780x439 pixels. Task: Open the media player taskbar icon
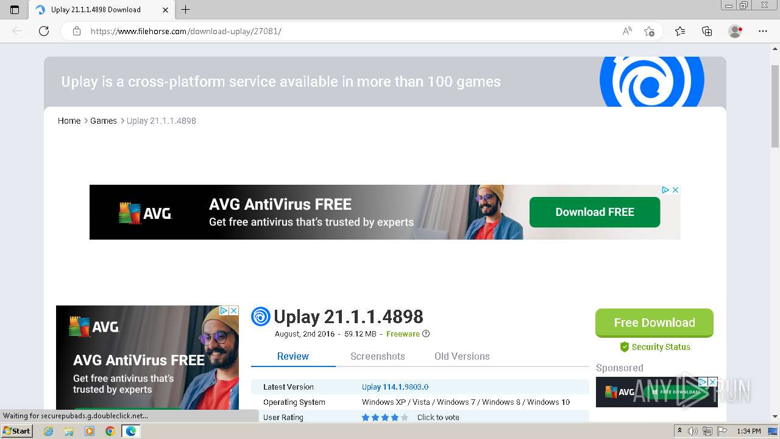click(90, 431)
